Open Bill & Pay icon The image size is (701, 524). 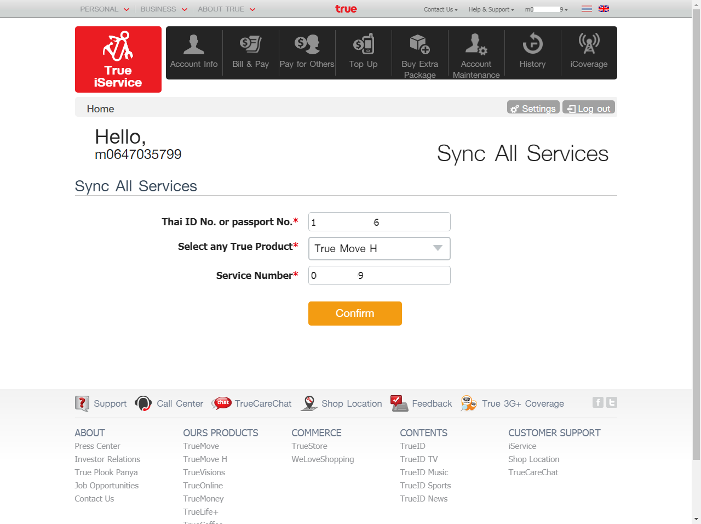pos(250,44)
